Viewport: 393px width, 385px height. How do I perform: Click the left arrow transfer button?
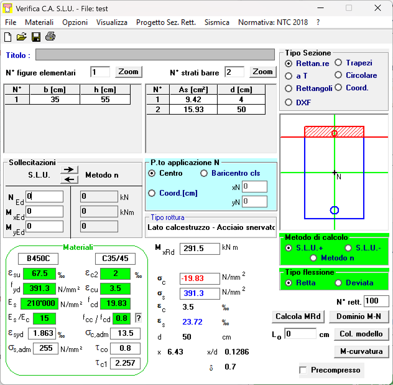pos(69,179)
